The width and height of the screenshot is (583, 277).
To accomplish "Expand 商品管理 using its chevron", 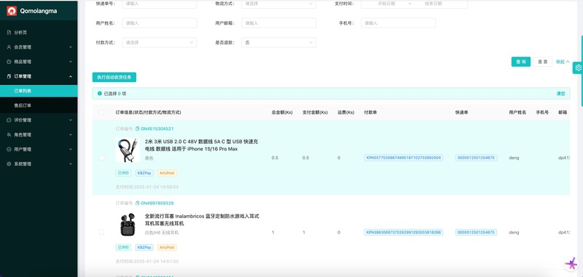I will tap(71, 62).
